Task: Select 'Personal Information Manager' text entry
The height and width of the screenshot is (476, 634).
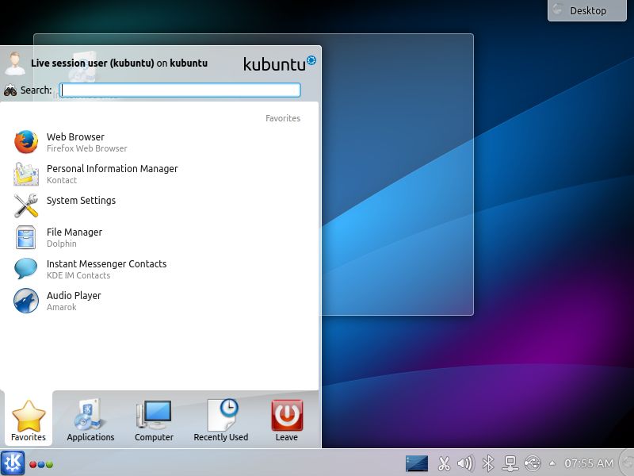Action: 112,169
